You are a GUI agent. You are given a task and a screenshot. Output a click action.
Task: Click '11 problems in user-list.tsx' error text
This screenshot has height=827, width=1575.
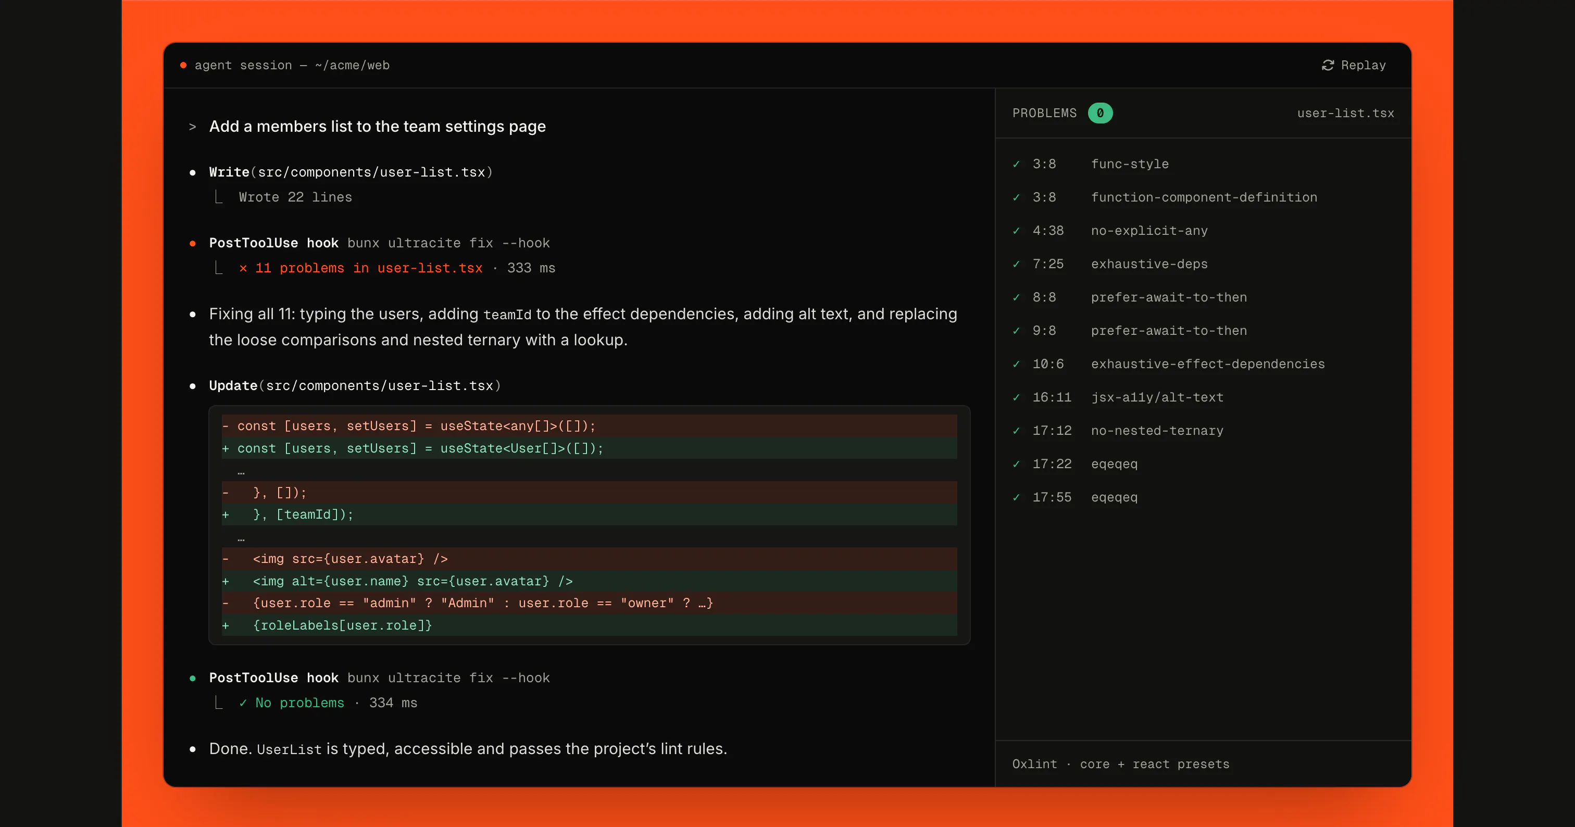(x=369, y=268)
